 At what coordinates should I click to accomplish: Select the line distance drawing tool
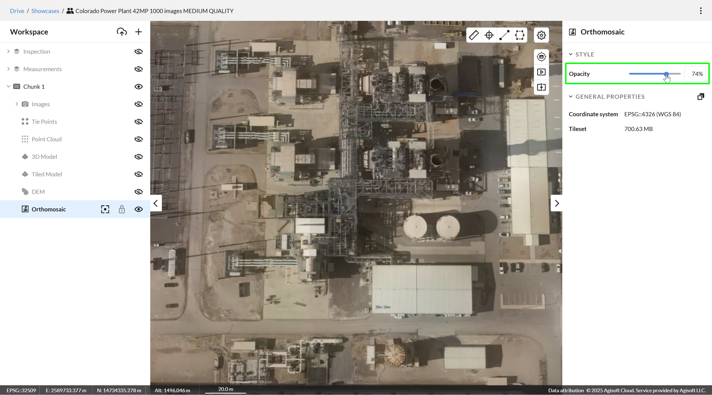click(x=504, y=35)
